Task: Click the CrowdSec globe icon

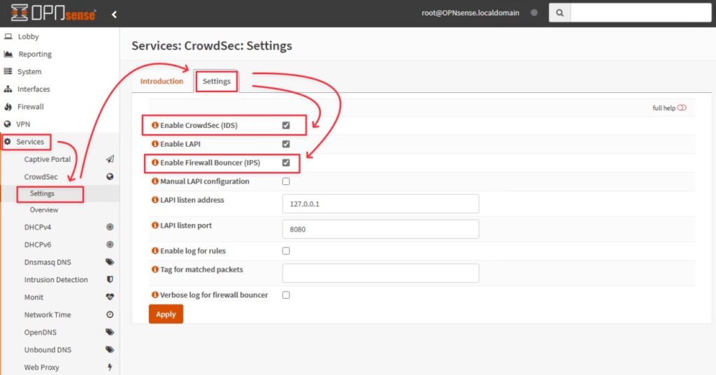Action: tap(110, 177)
